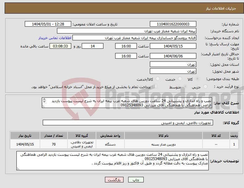Click quantity cell 70
The width and height of the screenshot is (244, 188).
pos(54,144)
